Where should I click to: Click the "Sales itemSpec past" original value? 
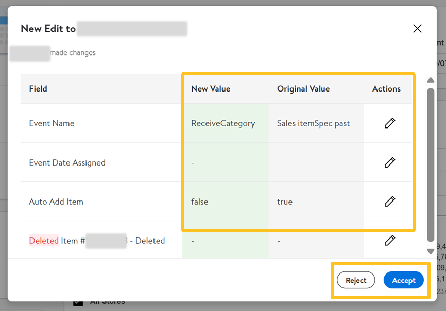click(313, 123)
